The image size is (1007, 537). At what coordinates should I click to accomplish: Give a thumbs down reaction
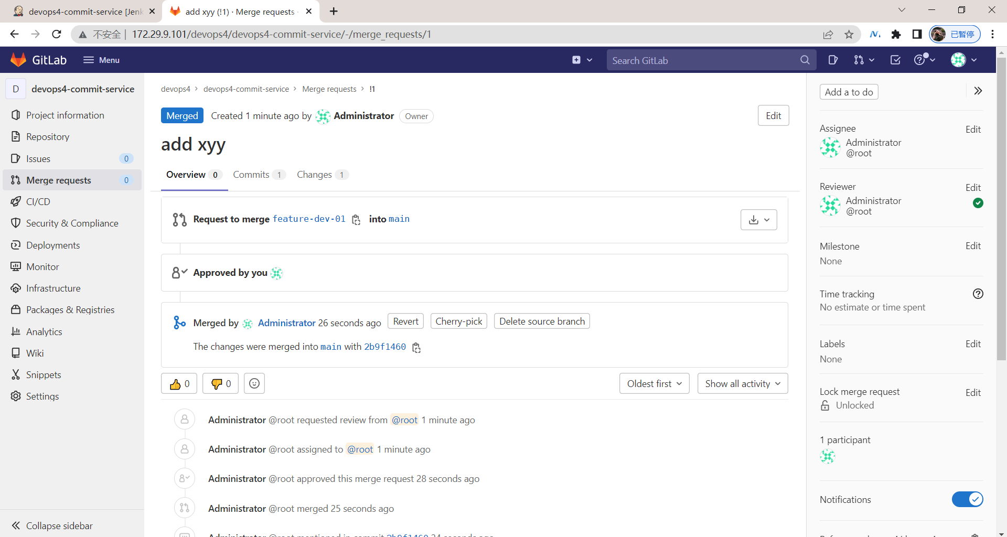tap(220, 383)
